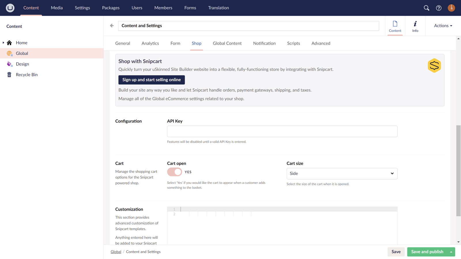
Task: Open the help question mark icon
Action: click(439, 8)
